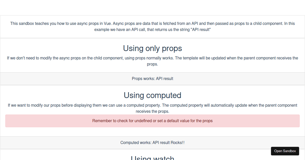The height and width of the screenshot is (160, 305).
Task: Select the 'Using computed' heading
Action: pos(152,95)
